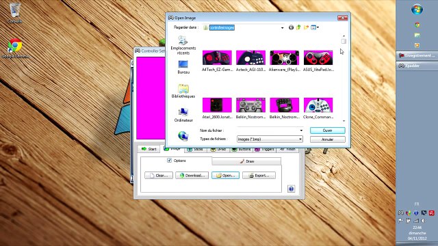This screenshot has height=246, width=438.
Task: Switch to the Enregistrement taskbar window
Action: [417, 55]
